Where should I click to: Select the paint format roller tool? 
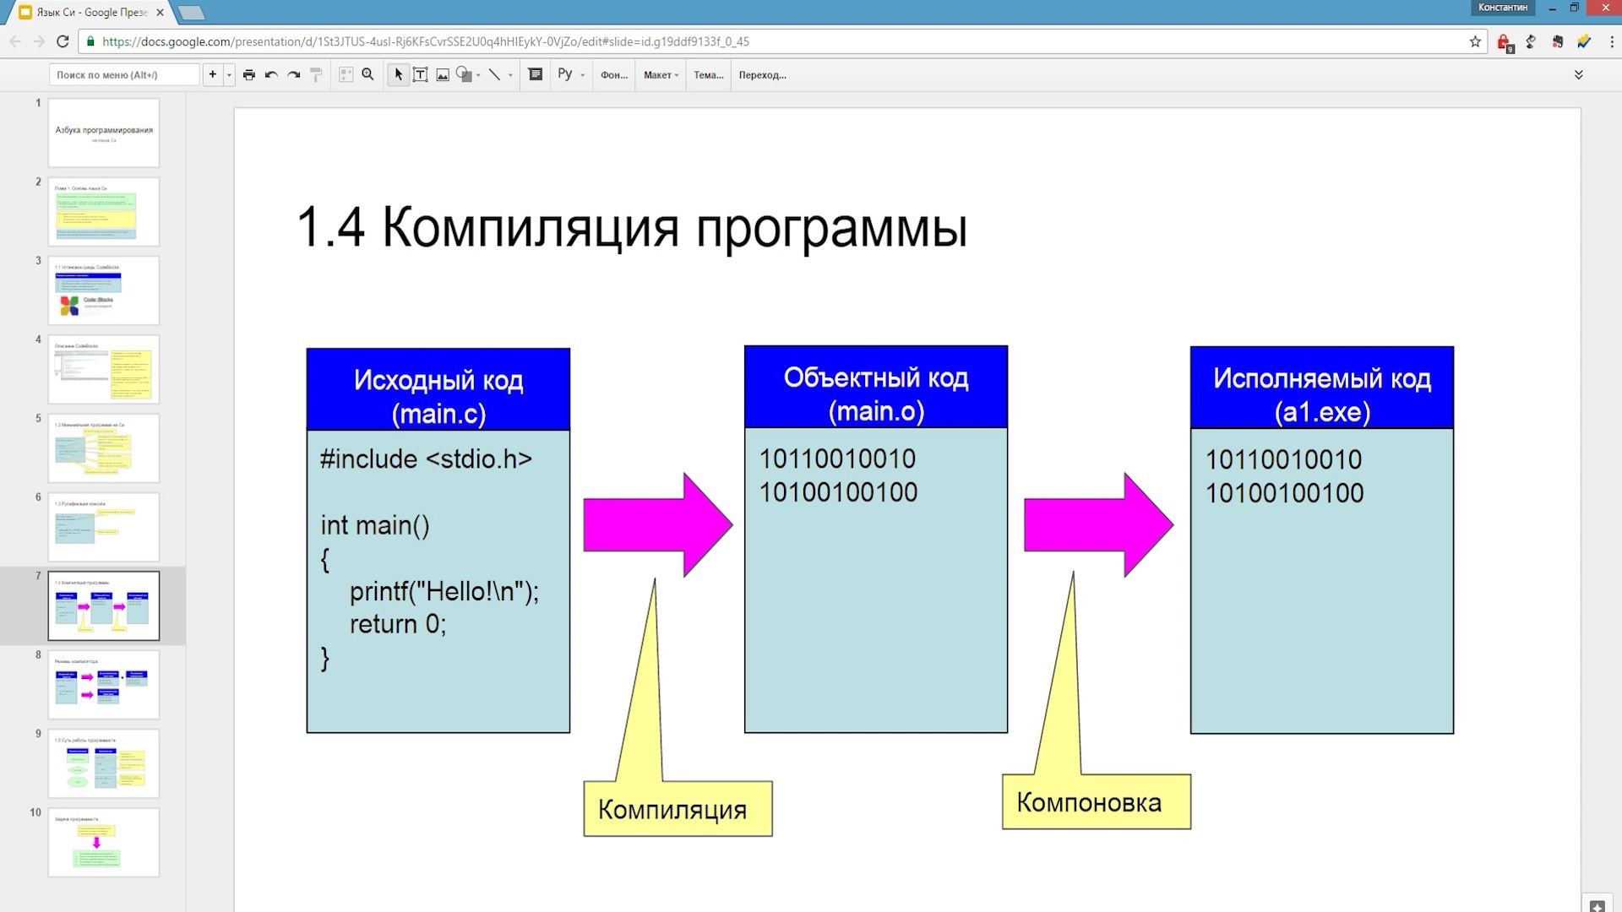(x=316, y=74)
